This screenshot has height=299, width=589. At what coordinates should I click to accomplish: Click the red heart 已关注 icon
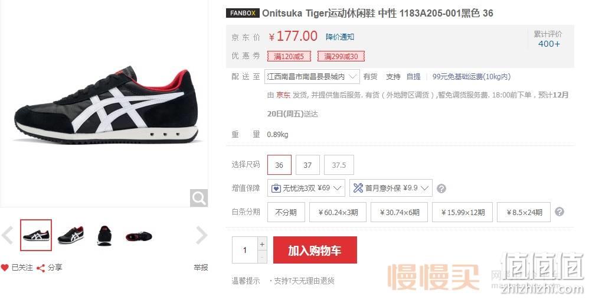[5, 268]
